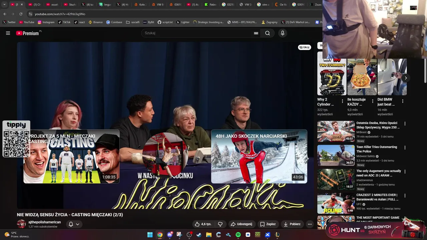Viewport: 427px width, 240px height.
Task: Open the on-screen keyboard icon in search box
Action: 256,33
